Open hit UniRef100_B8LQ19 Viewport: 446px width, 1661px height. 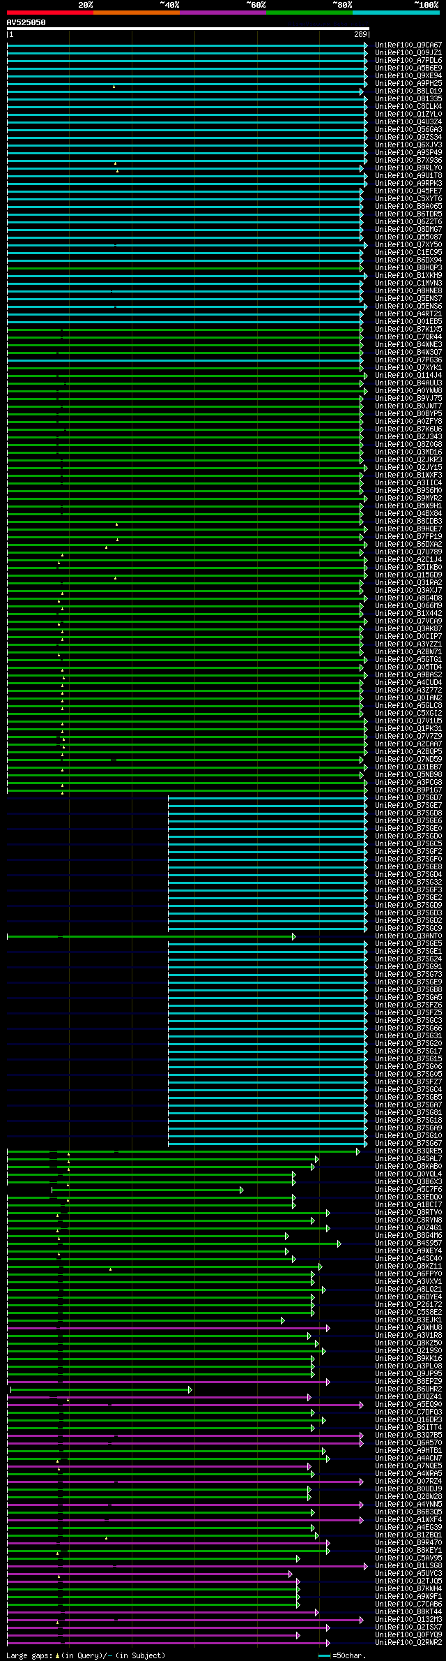tap(408, 91)
